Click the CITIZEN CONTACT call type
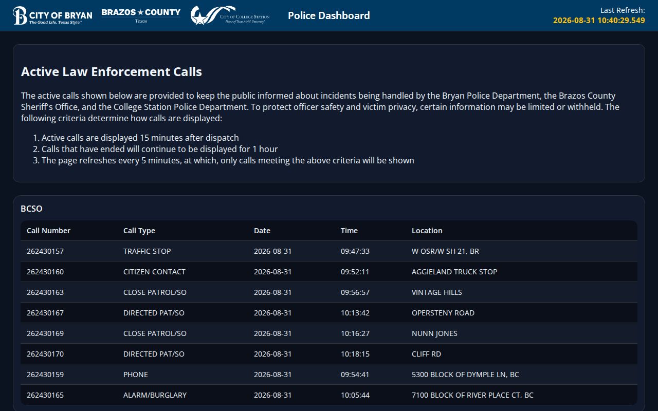Image resolution: width=658 pixels, height=411 pixels. (x=154, y=272)
